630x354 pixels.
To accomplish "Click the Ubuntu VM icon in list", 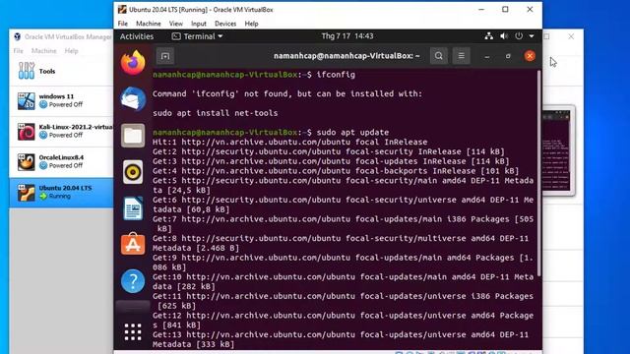I will pos(27,193).
